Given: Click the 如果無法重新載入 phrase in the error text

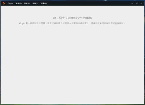Looking at the screenshot, I should pyautogui.click(x=80, y=23).
